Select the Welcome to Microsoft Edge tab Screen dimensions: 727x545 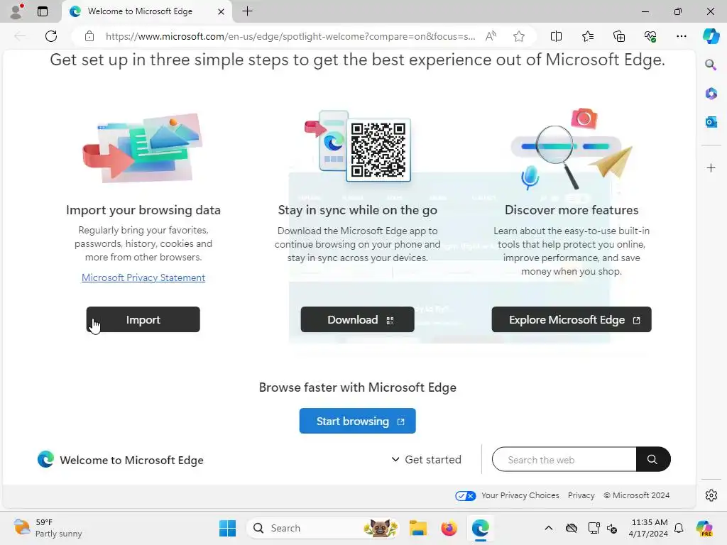pos(146,11)
